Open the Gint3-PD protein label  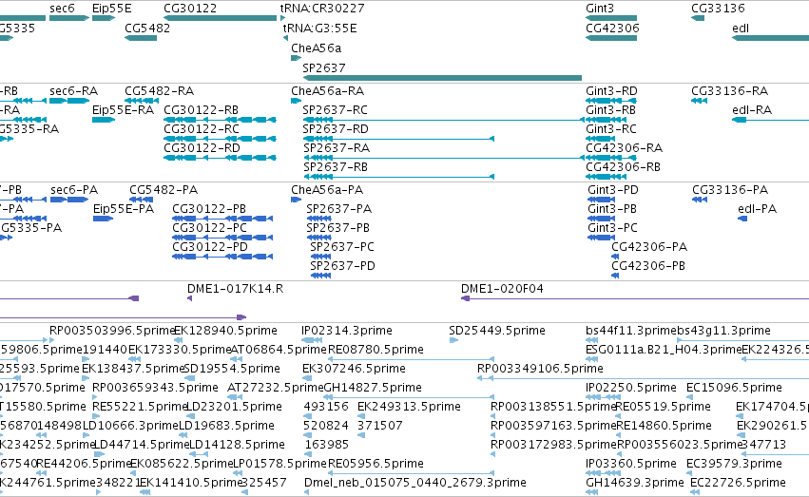612,190
